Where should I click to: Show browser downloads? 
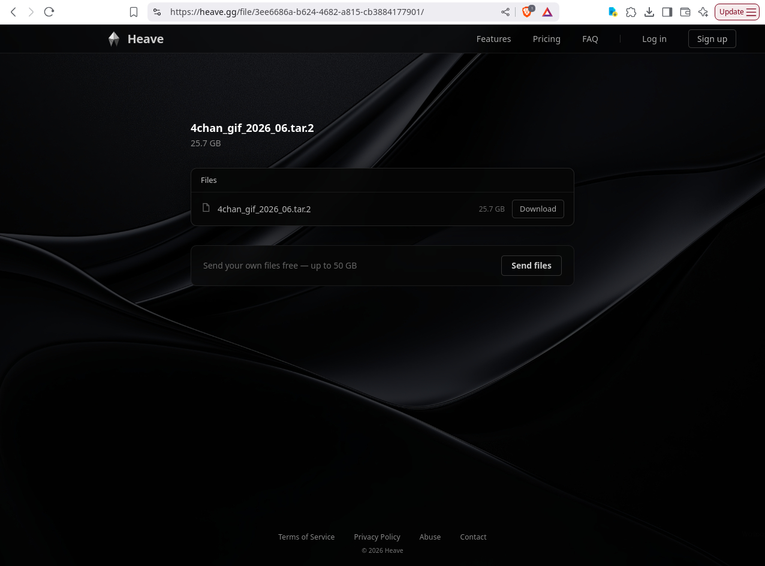pos(649,12)
